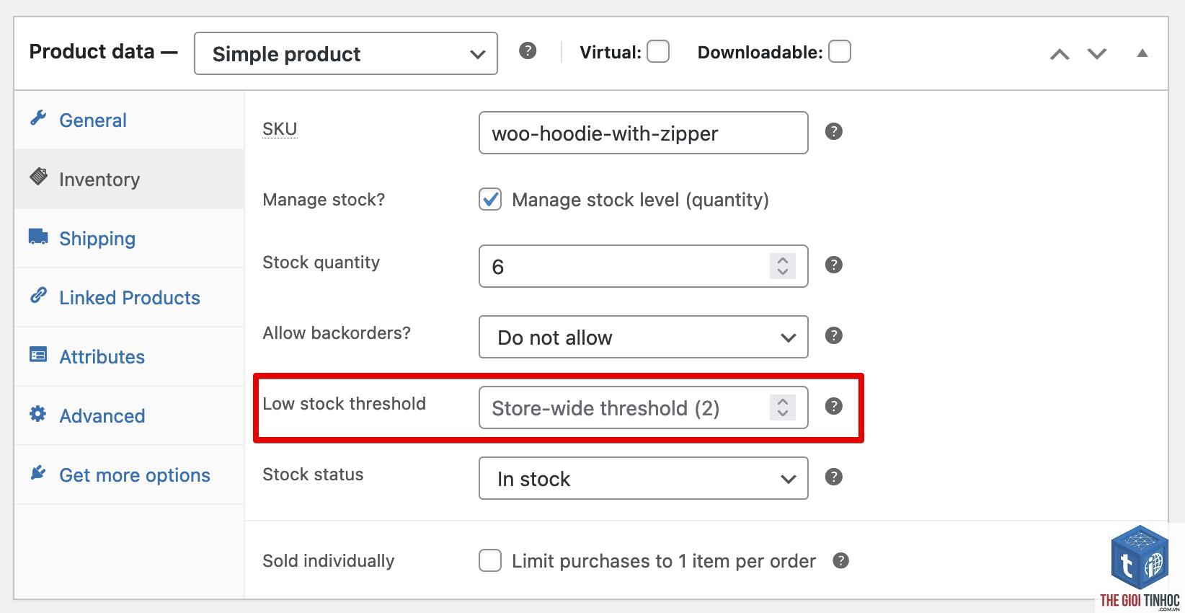
Task: Click the Stock quantity input field
Action: point(644,266)
